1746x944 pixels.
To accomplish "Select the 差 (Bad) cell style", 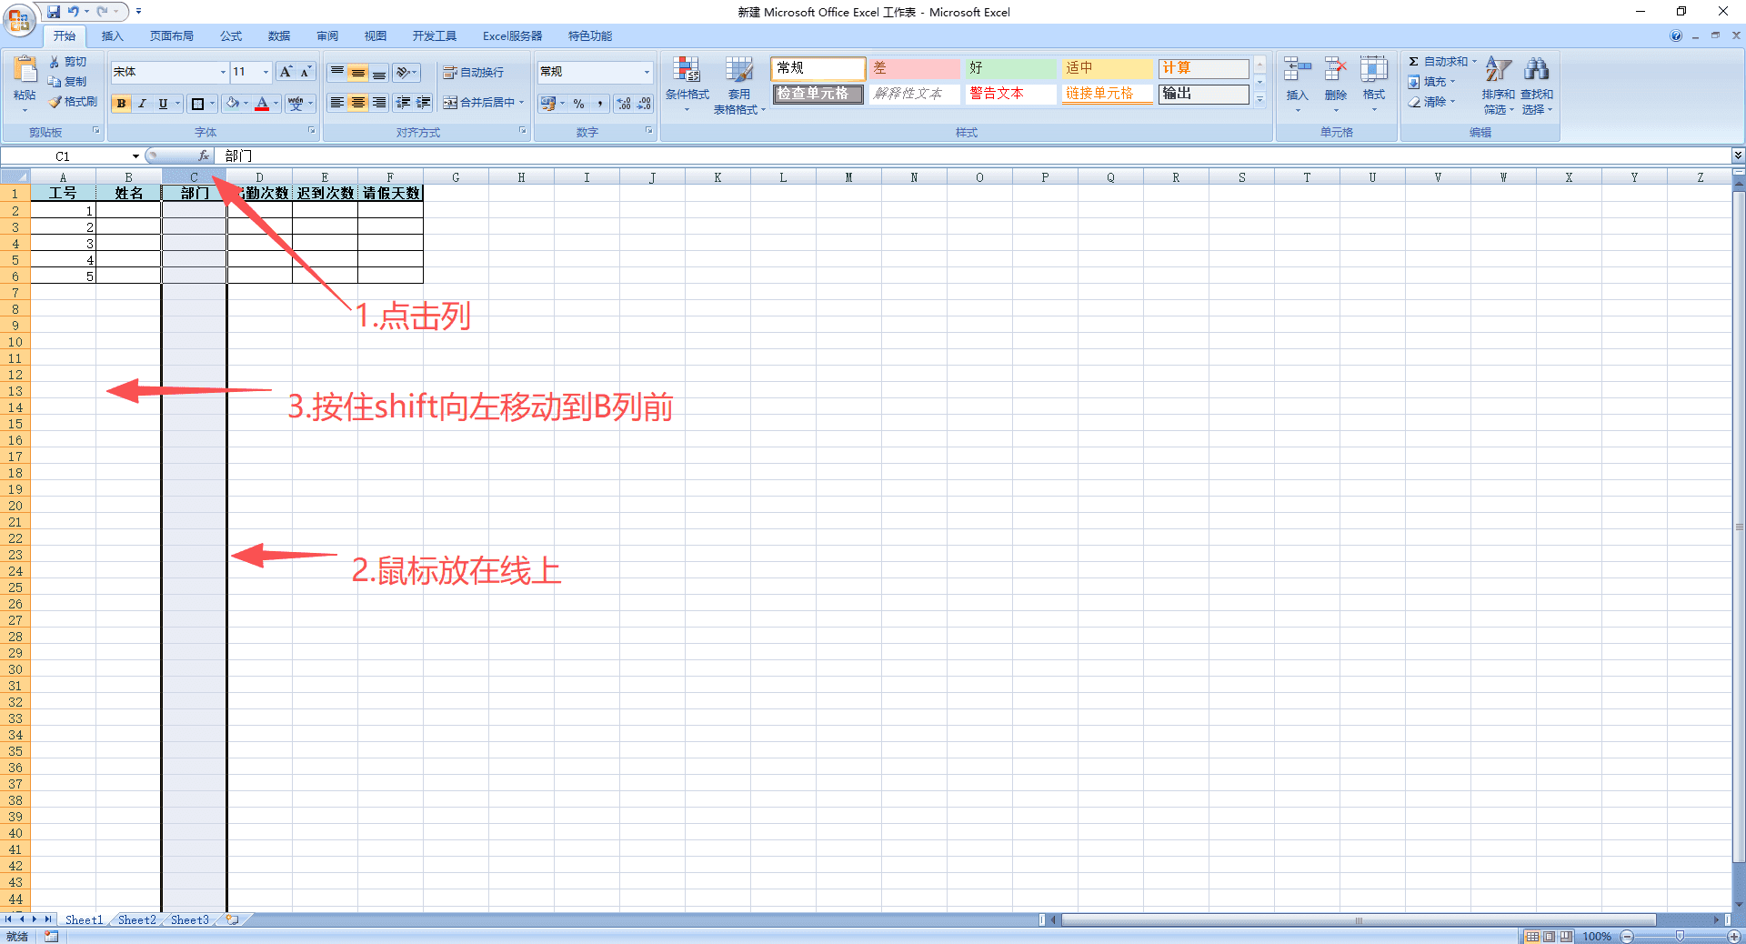I will (x=914, y=68).
